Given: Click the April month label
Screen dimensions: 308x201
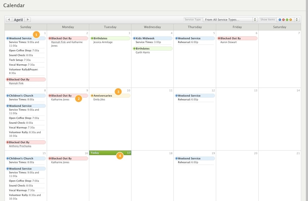Looking at the screenshot, I should [18, 20].
